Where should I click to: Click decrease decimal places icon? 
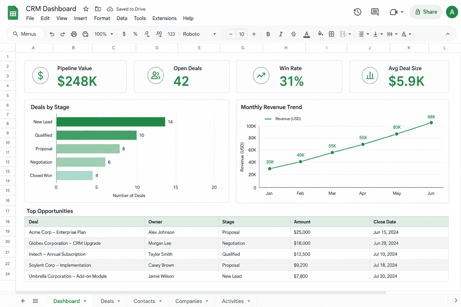pyautogui.click(x=147, y=34)
